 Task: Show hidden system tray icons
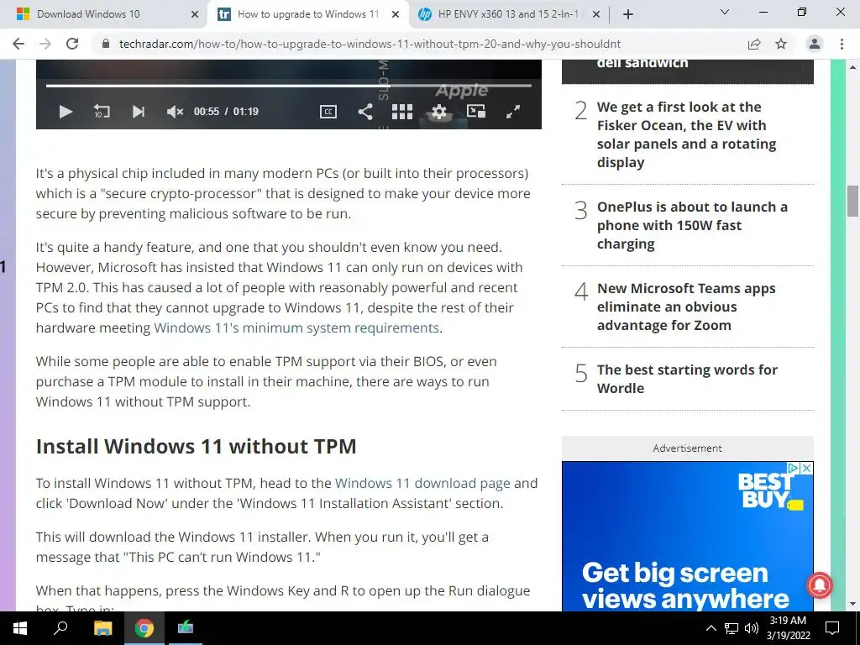tap(711, 628)
